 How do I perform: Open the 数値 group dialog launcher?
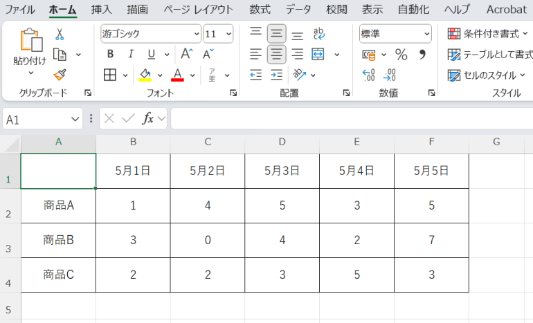tap(431, 93)
